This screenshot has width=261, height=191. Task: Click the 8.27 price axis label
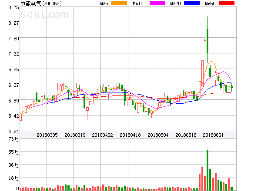click(13, 23)
